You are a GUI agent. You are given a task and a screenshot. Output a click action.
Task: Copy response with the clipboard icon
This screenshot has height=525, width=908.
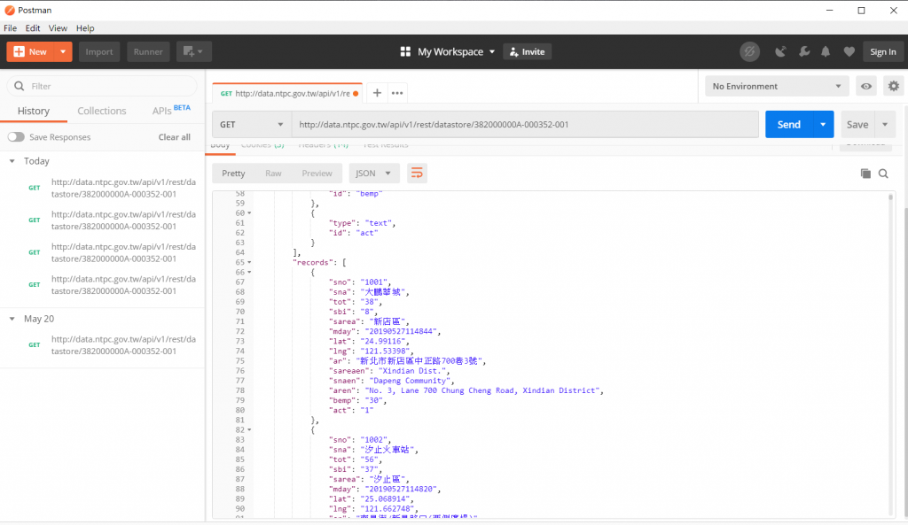(865, 174)
